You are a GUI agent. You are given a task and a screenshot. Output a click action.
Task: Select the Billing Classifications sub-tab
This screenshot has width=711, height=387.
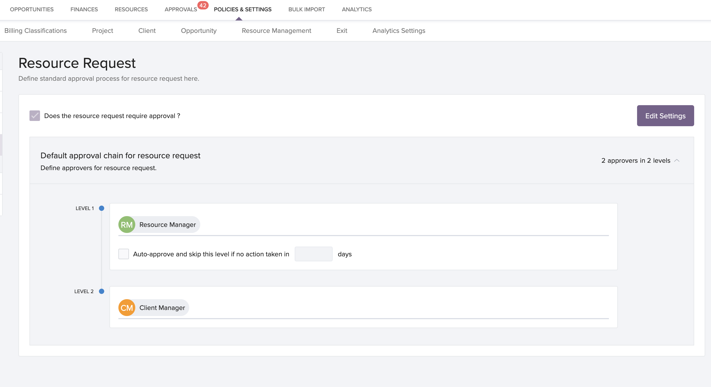[36, 30]
